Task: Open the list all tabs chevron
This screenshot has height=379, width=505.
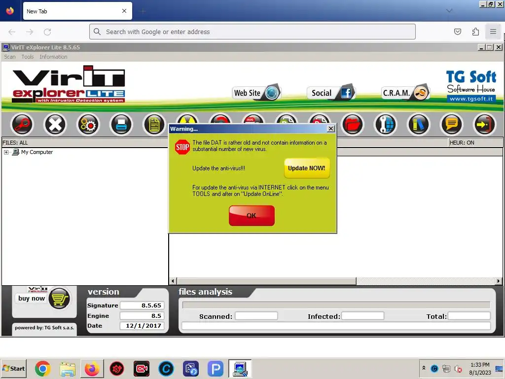Action: tap(449, 11)
